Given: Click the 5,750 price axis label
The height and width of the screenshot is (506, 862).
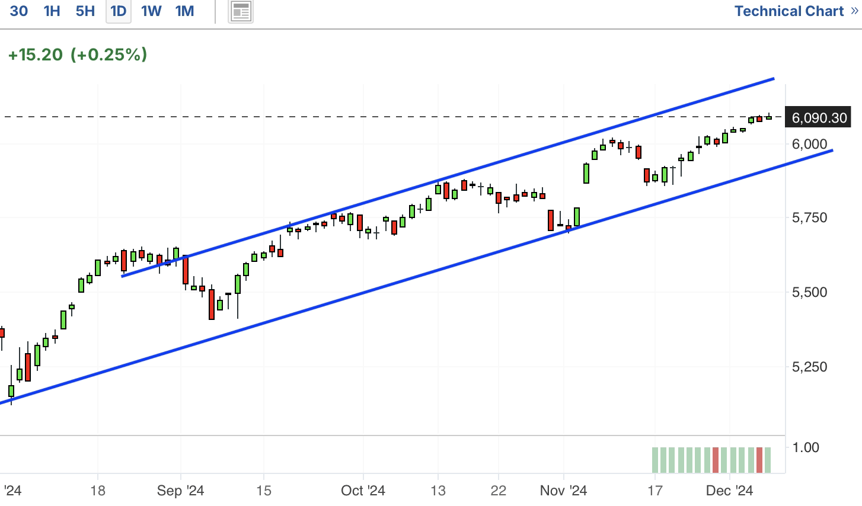Looking at the screenshot, I should pos(809,218).
